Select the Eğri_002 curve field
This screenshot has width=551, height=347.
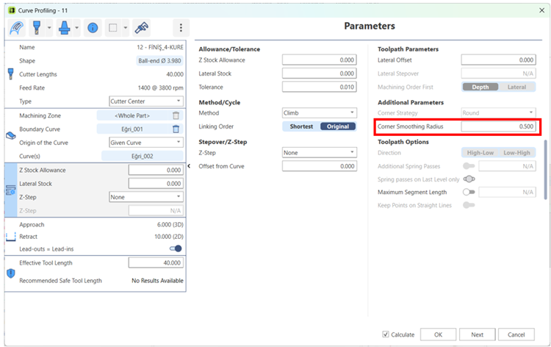click(143, 156)
